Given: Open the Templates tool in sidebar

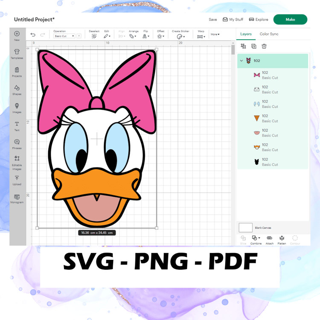Looking at the screenshot, I should point(17,54).
